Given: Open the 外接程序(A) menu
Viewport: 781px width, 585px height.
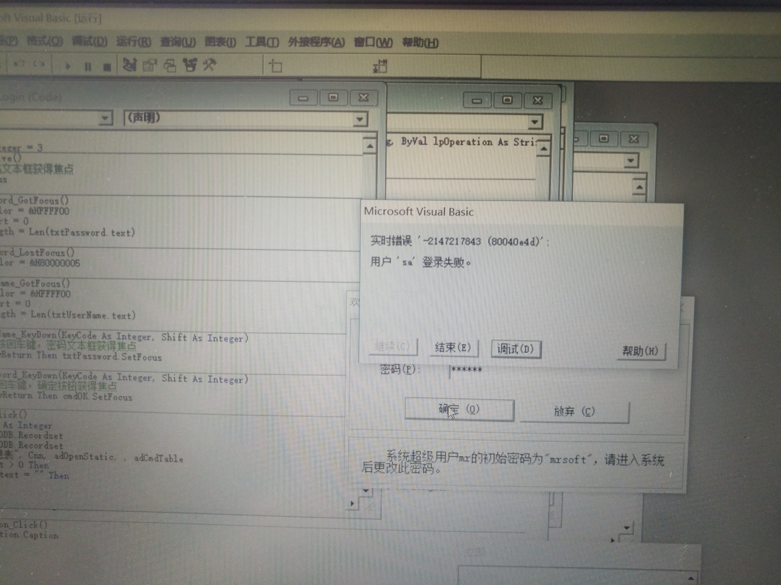Looking at the screenshot, I should click(316, 42).
